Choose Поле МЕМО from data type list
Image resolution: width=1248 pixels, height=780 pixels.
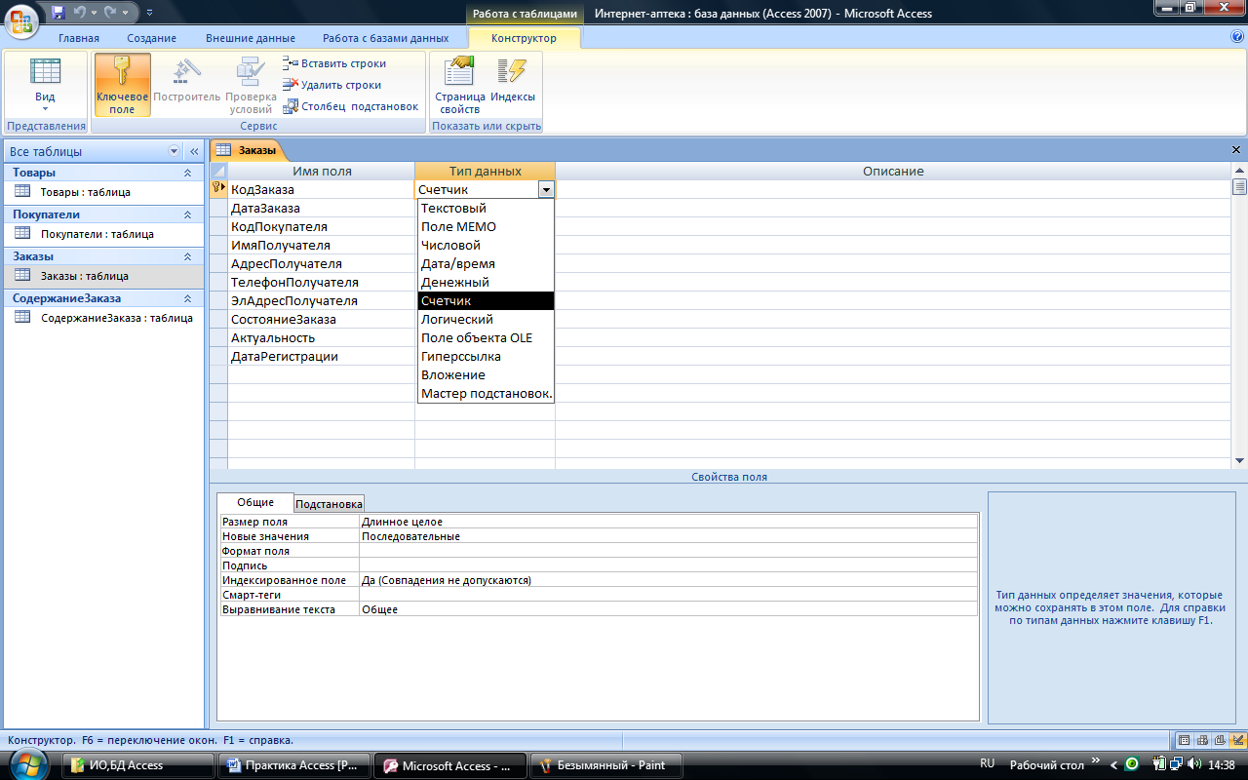[486, 227]
